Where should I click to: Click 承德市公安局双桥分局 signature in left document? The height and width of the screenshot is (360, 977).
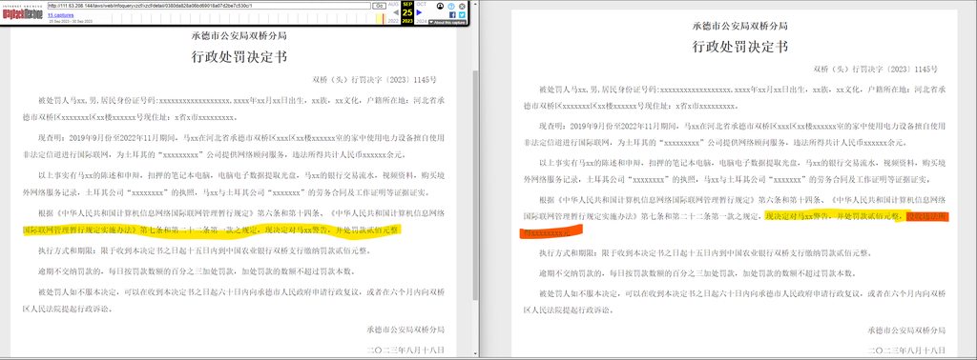[x=405, y=330]
